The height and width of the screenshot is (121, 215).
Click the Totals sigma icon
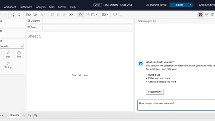[x=71, y=14]
